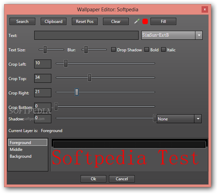
Task: Click the Clear button
Action: tap(116, 22)
